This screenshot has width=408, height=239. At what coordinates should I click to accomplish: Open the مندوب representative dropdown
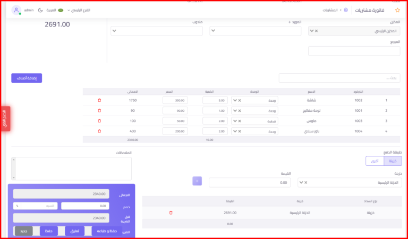click(x=157, y=31)
